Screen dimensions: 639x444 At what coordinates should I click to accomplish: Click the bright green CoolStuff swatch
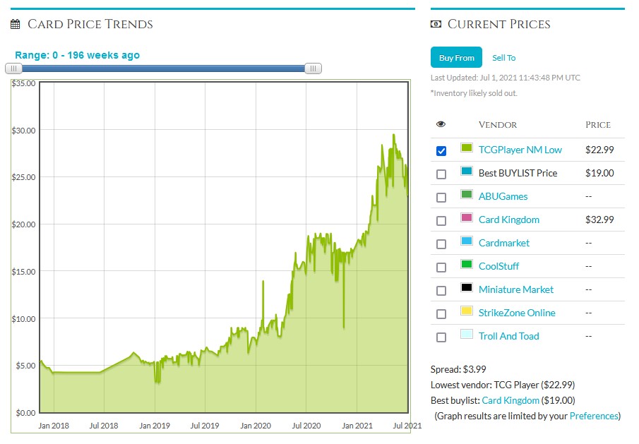[x=466, y=264]
